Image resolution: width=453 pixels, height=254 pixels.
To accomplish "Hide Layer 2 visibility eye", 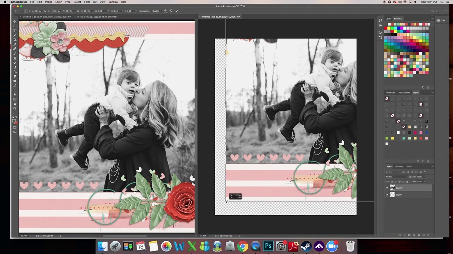I will click(387, 188).
